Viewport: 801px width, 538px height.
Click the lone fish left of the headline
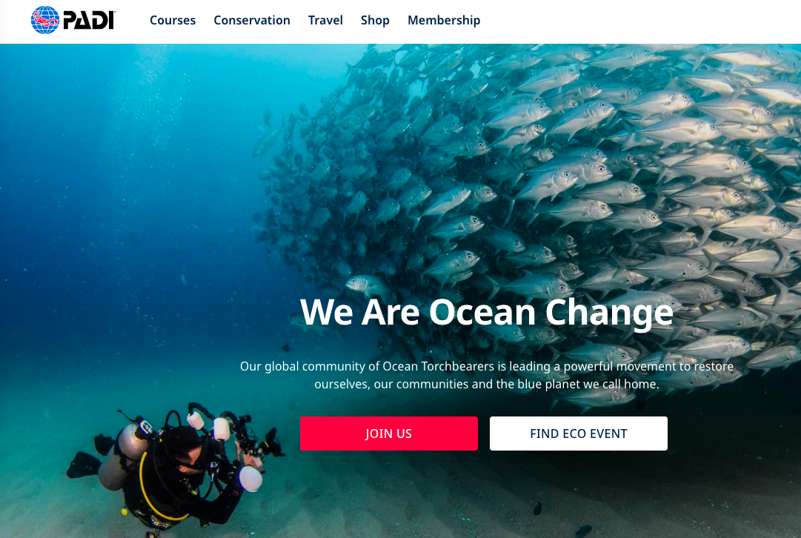pos(366,284)
